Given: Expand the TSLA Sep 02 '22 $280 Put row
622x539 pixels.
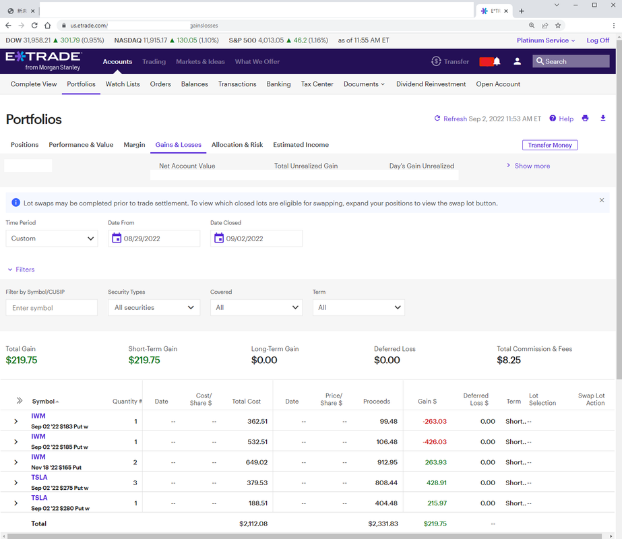Looking at the screenshot, I should (16, 503).
